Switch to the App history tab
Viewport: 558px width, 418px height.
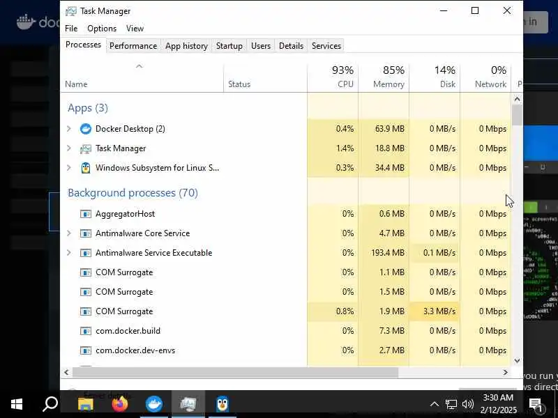click(x=186, y=46)
